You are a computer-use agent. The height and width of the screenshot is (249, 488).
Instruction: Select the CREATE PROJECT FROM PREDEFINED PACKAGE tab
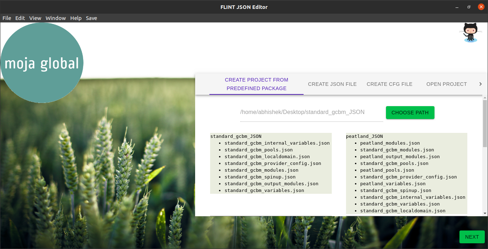click(256, 84)
